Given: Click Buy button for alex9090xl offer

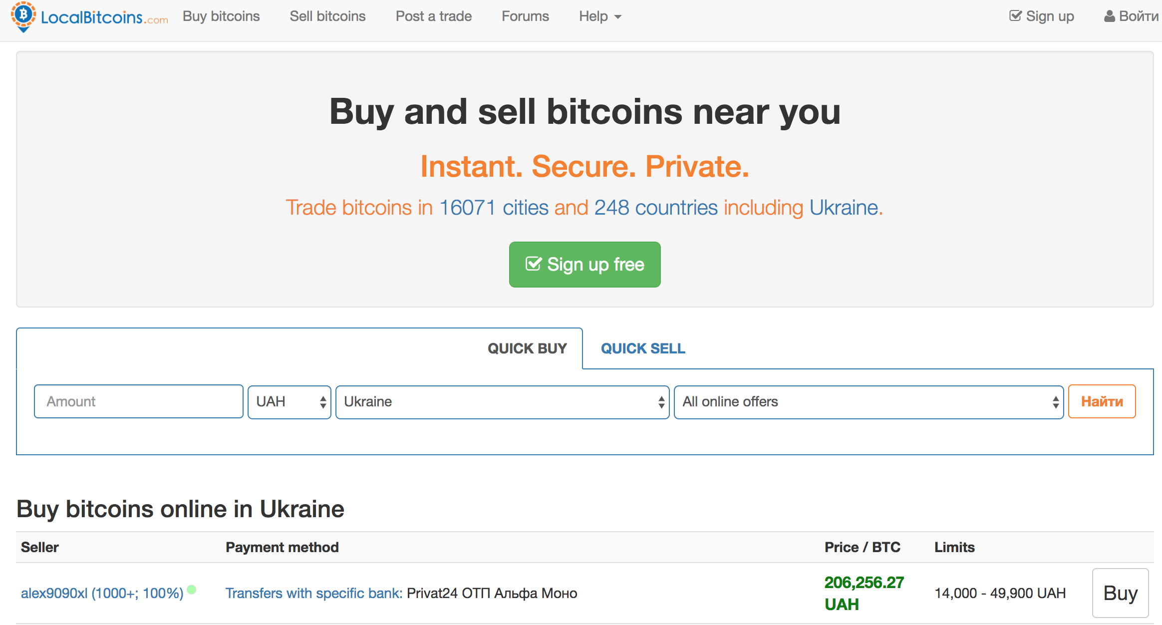Looking at the screenshot, I should (1121, 593).
